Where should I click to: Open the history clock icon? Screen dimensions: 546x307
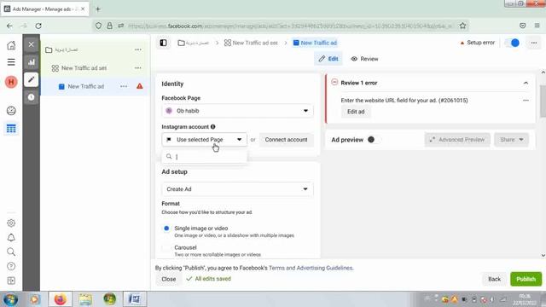(x=31, y=97)
